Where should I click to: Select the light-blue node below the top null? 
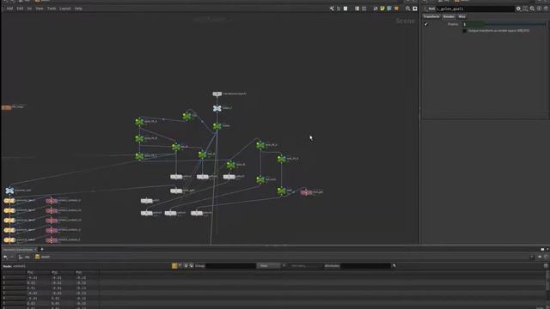[217, 108]
